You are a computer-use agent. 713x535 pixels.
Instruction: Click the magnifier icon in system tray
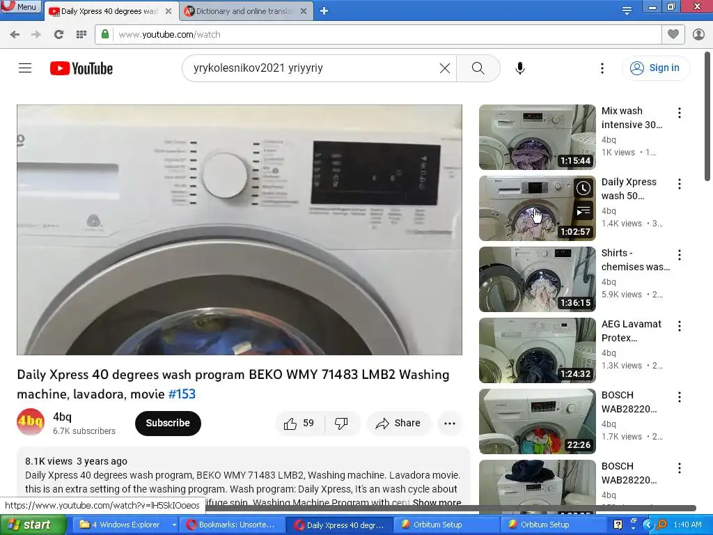coord(661,525)
